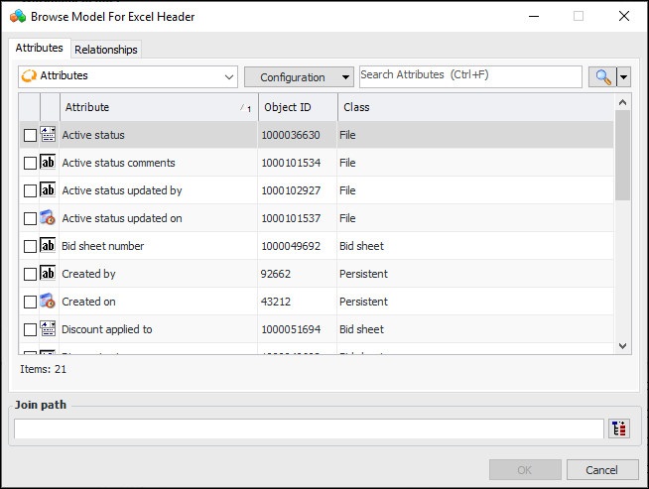The height and width of the screenshot is (489, 649).
Task: Expand the search options arrow
Action: [624, 76]
